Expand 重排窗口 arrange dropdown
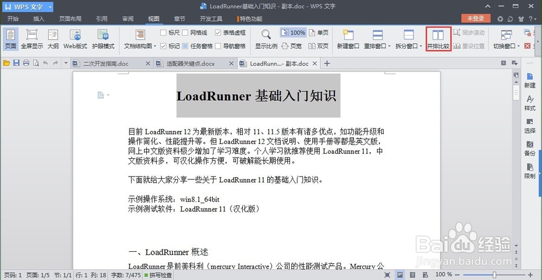The image size is (542, 280). [x=390, y=46]
